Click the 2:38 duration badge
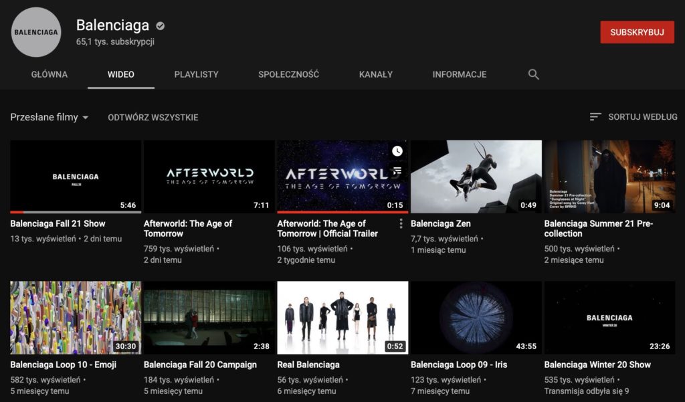This screenshot has width=685, height=402. [x=262, y=346]
